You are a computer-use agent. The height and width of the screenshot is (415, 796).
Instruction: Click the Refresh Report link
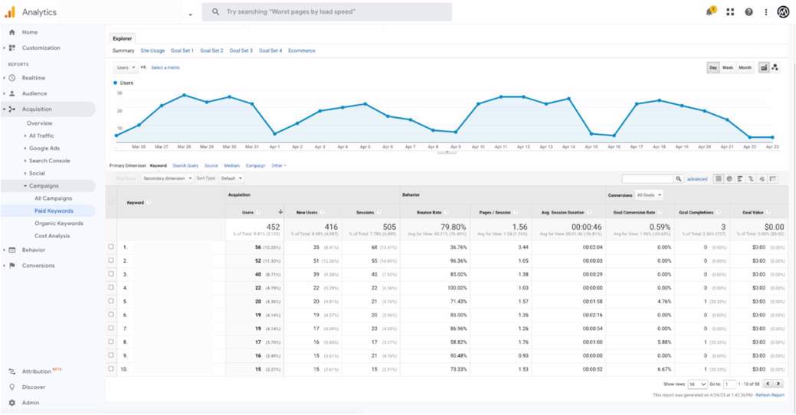coord(770,395)
